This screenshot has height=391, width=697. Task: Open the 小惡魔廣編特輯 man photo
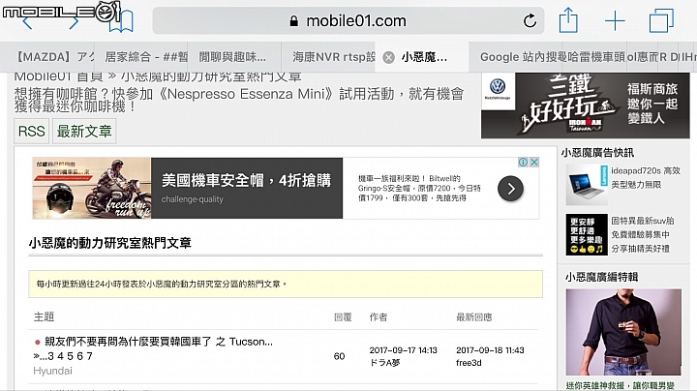(x=623, y=332)
